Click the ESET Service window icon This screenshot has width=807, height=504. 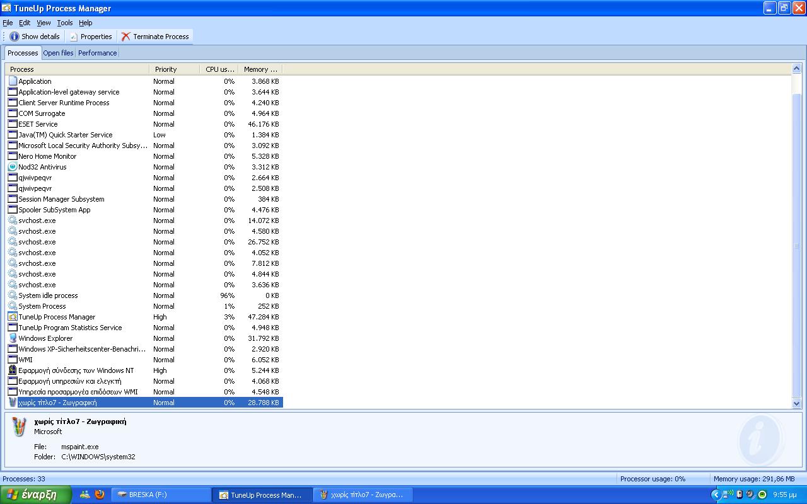[13, 124]
